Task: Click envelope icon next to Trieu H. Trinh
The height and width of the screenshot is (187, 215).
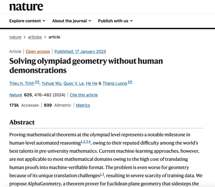Action: click(37, 83)
